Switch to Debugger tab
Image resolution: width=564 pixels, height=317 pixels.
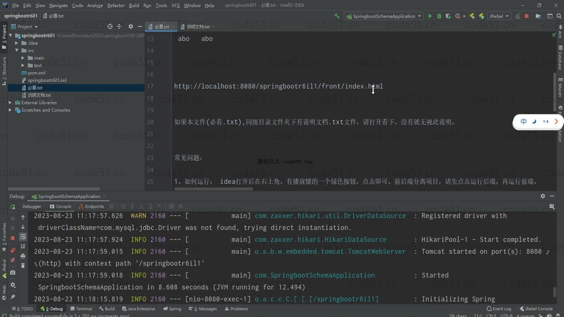point(32,206)
